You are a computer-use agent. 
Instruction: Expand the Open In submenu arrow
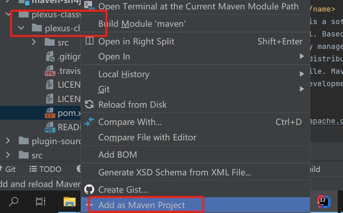[x=302, y=56]
